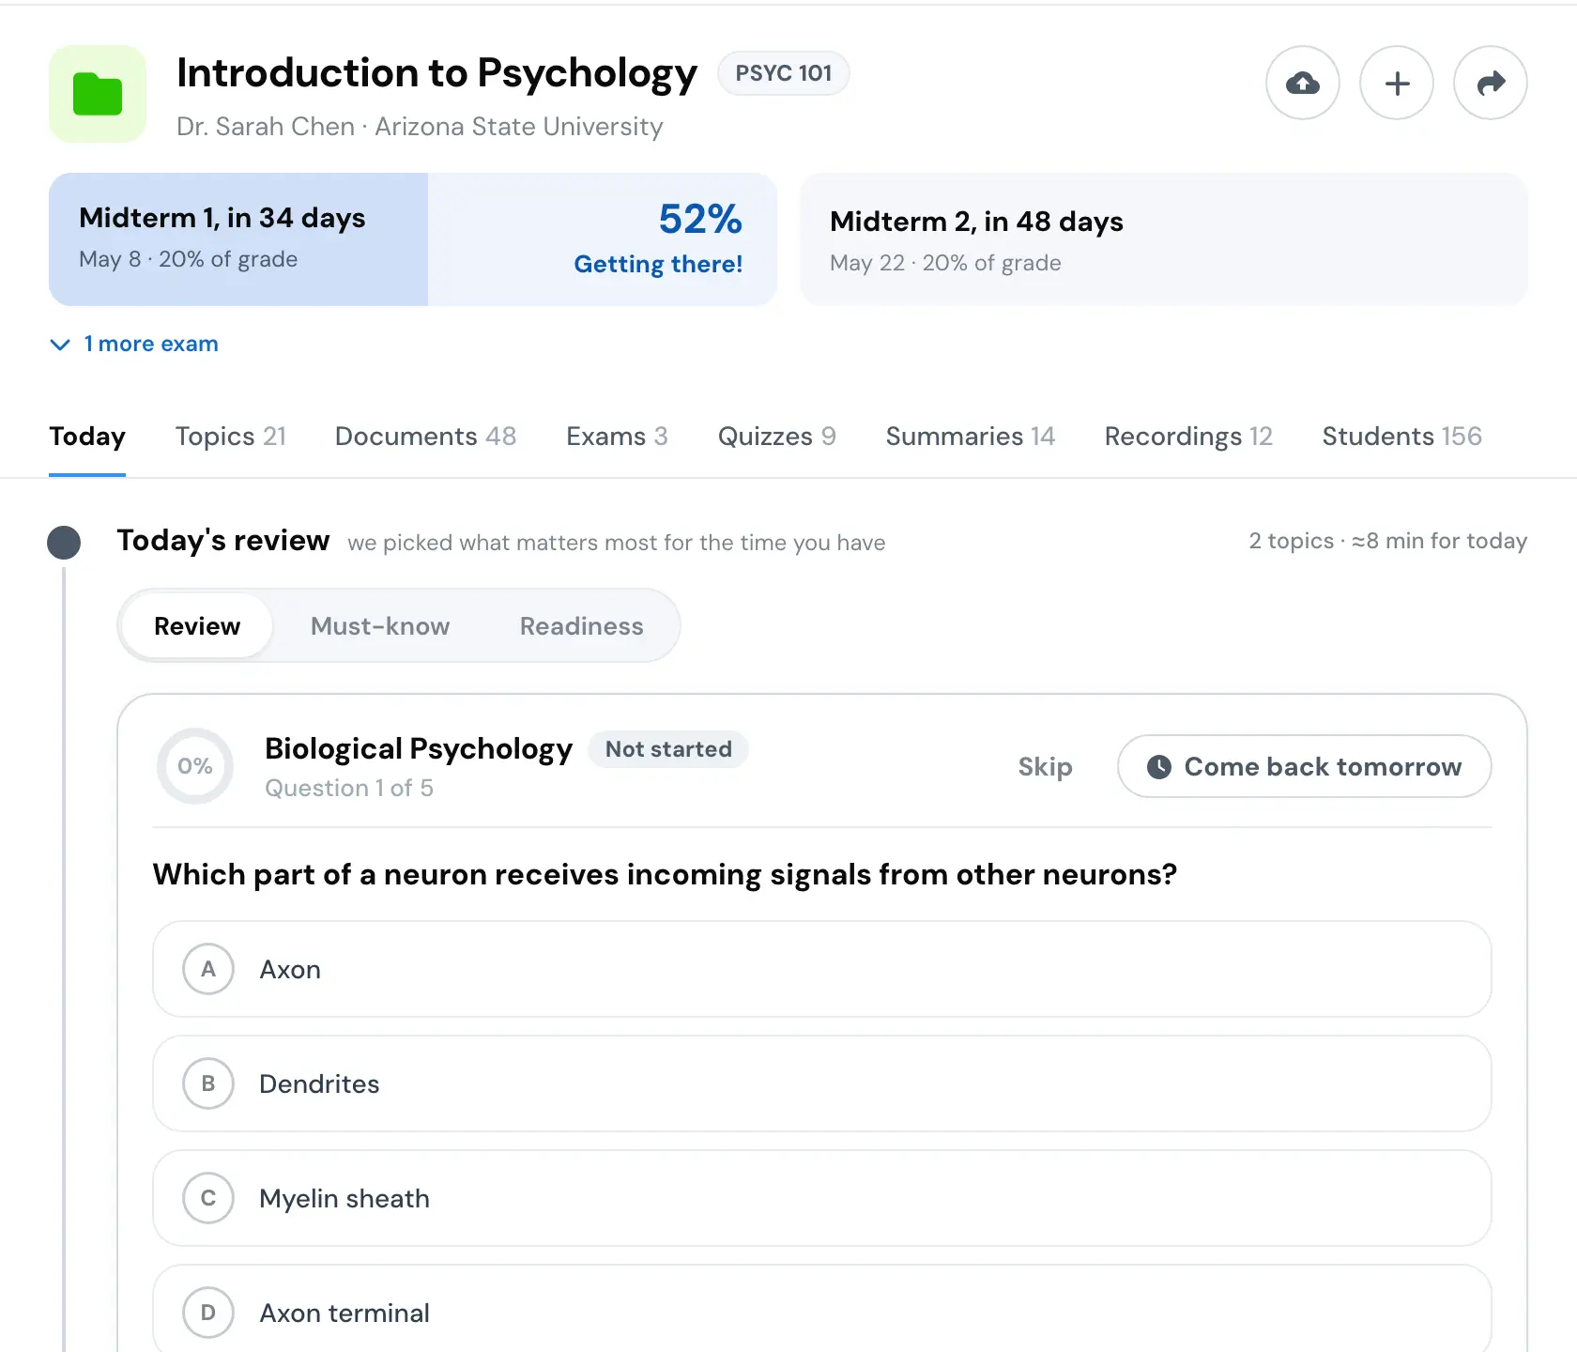Screen dimensions: 1577x1352
Task: Switch to the Readiness segment
Action: [582, 626]
